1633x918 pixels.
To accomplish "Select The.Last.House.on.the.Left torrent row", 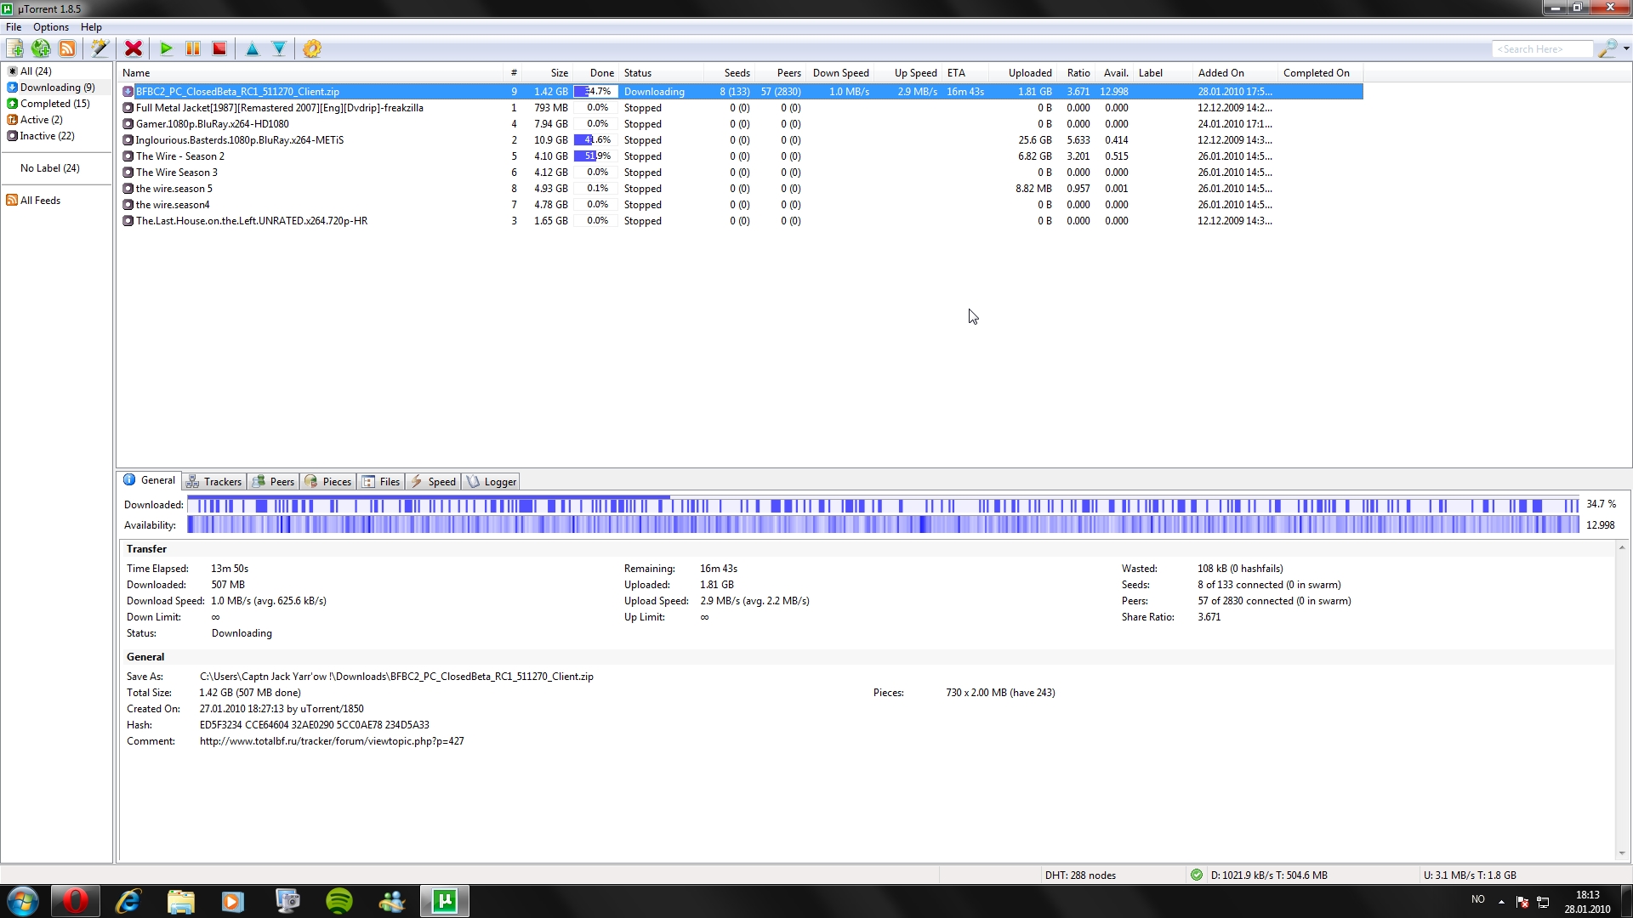I will coord(740,221).
